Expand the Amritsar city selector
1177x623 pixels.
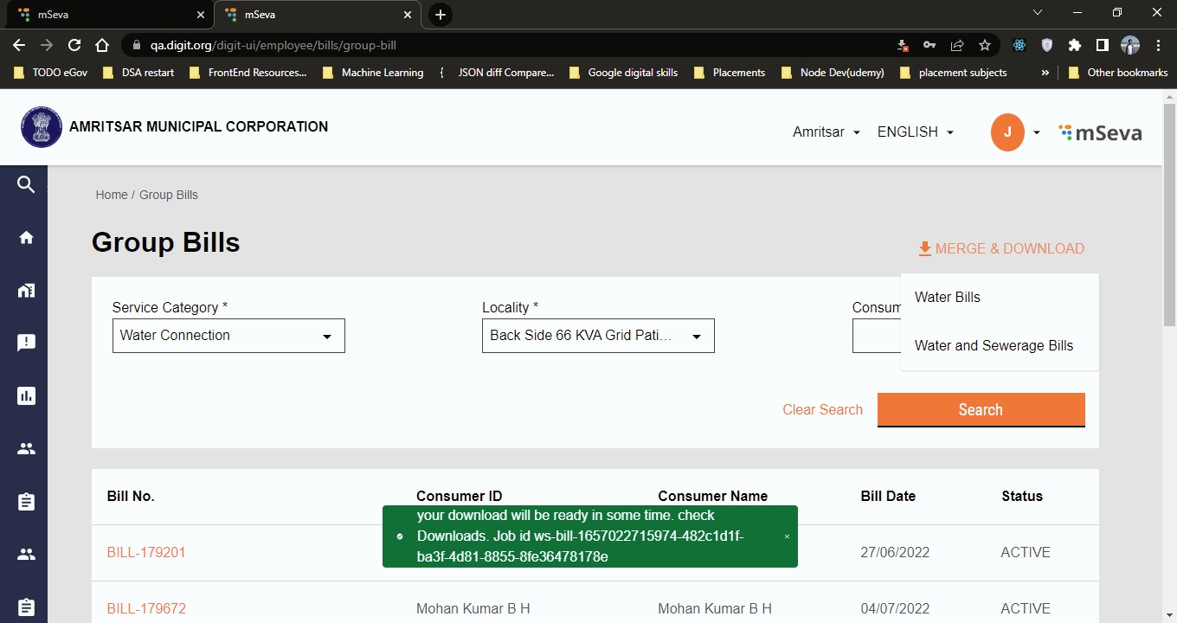(826, 132)
